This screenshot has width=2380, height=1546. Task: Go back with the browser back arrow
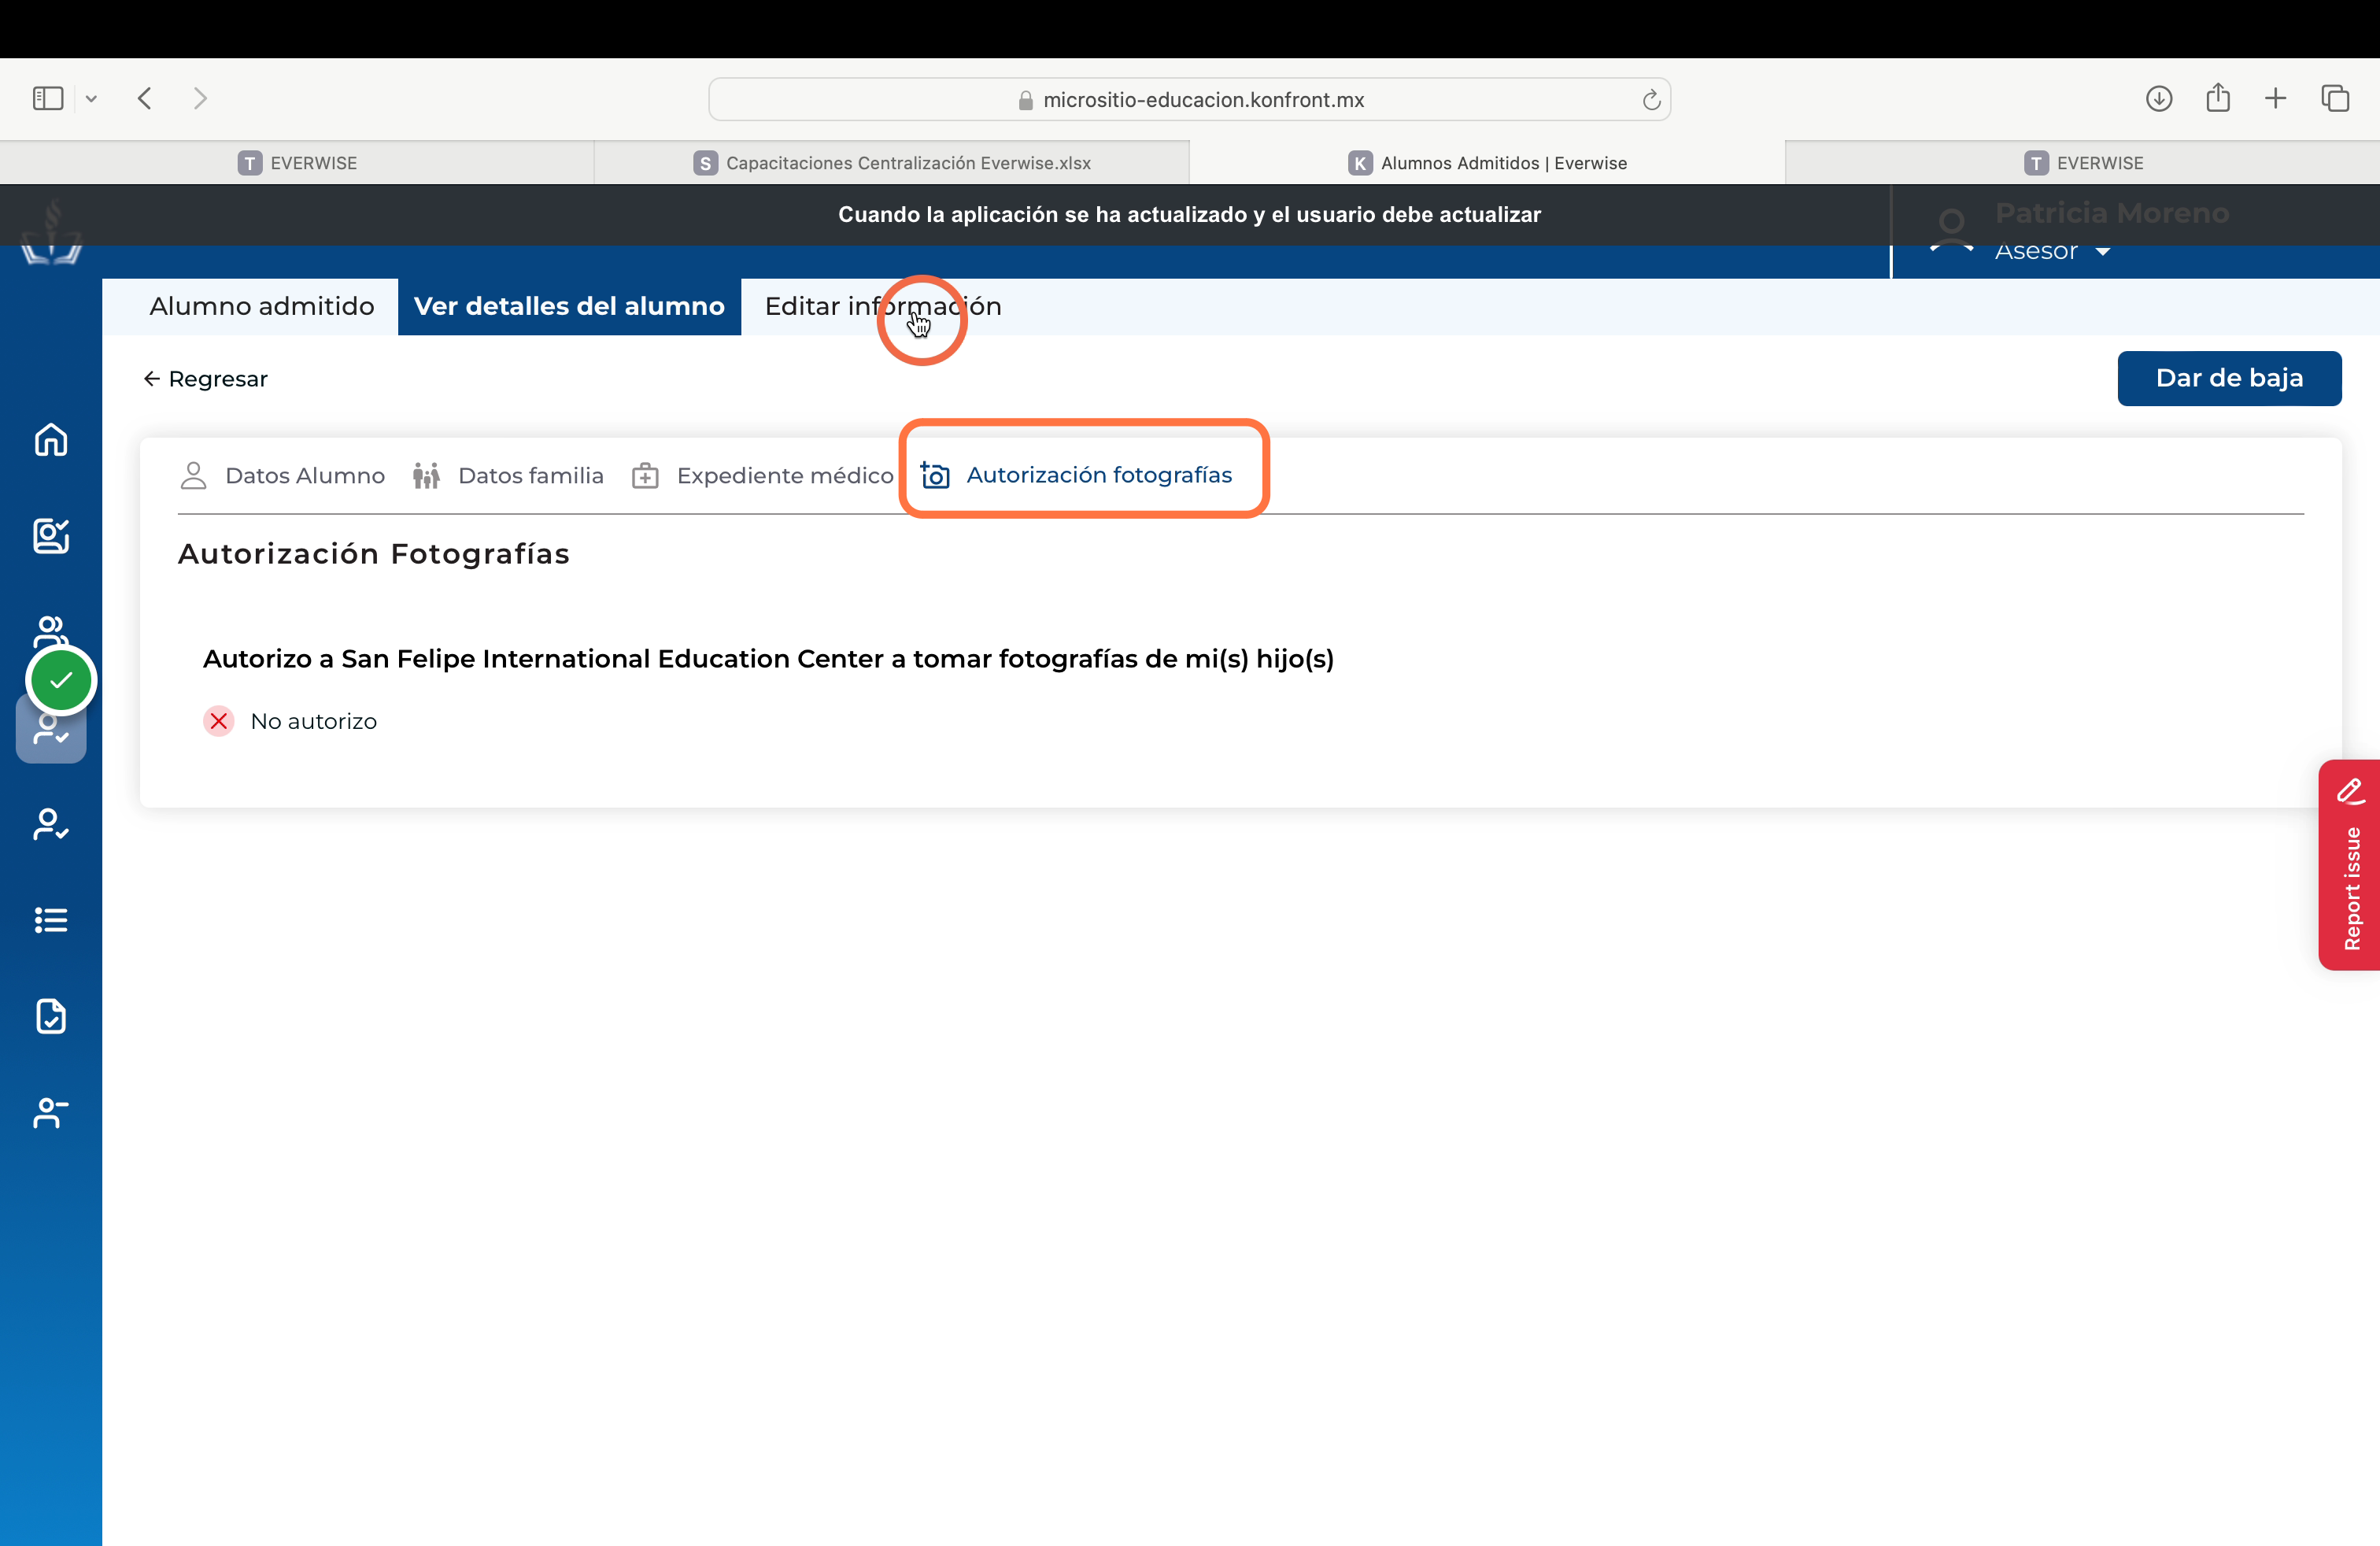pyautogui.click(x=145, y=98)
